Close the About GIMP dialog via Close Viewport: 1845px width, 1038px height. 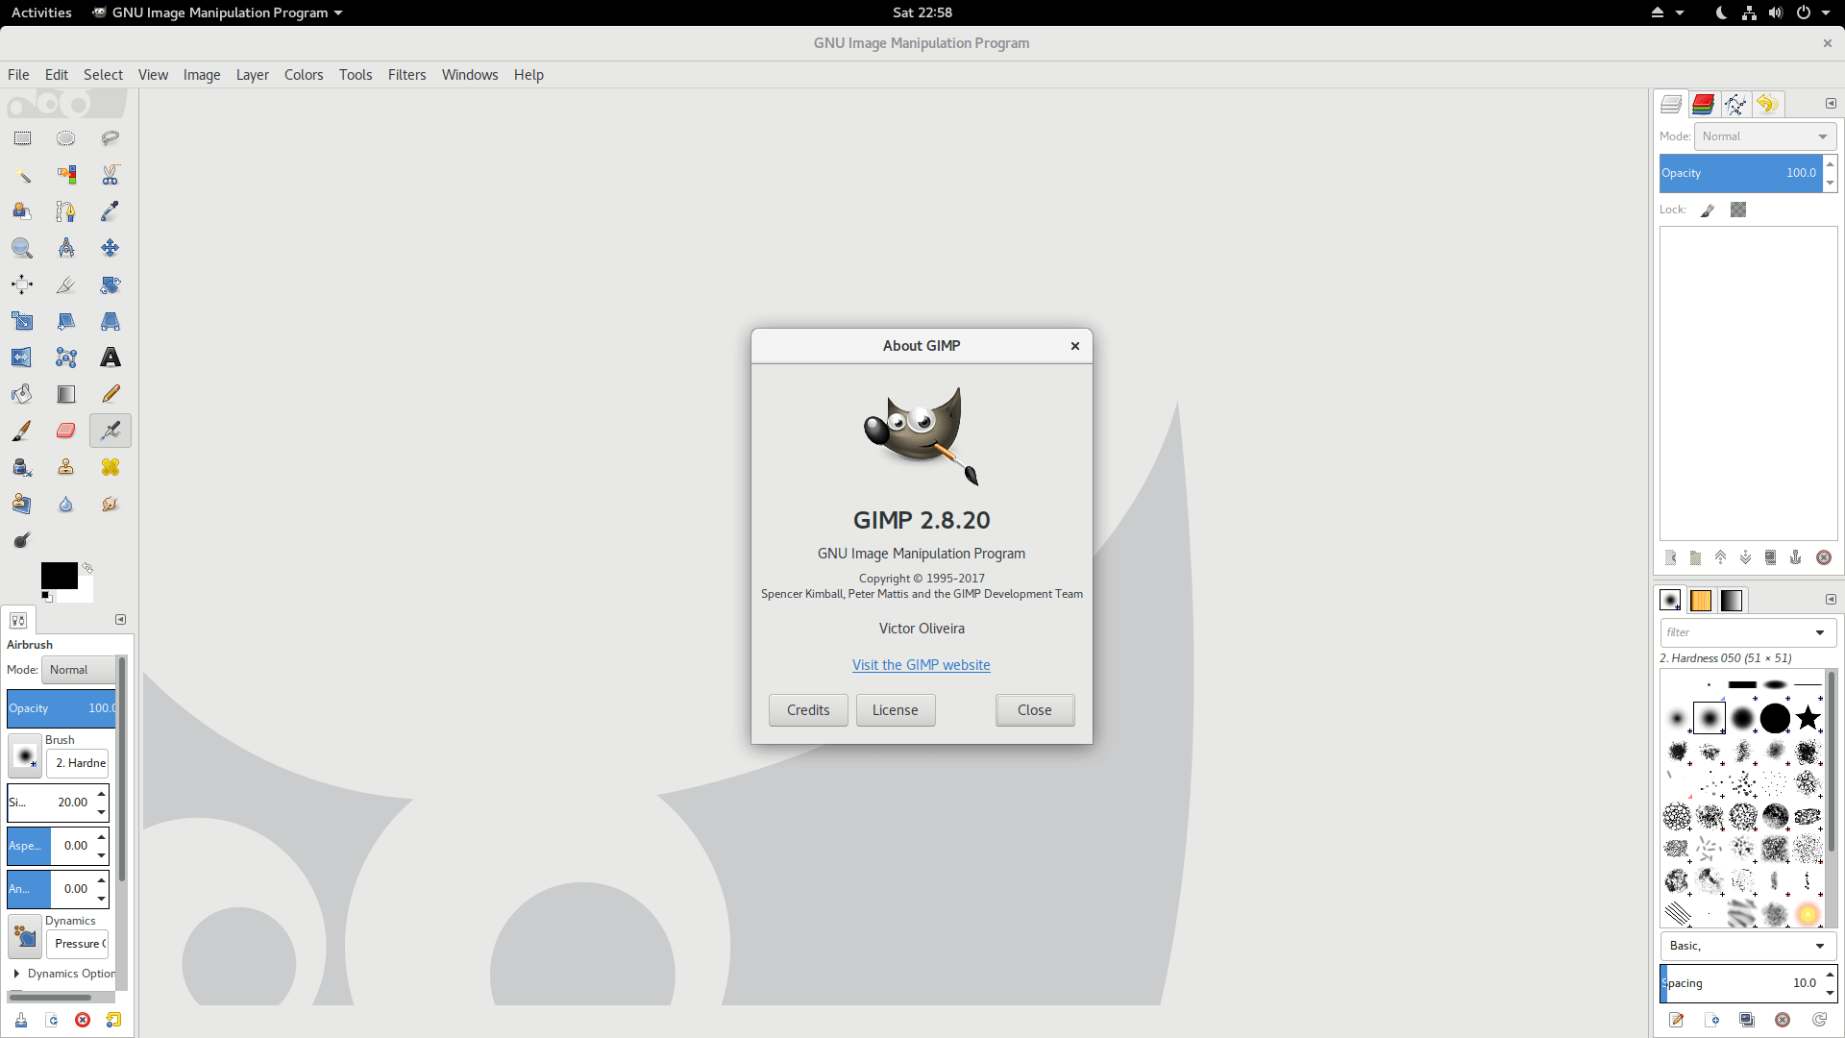[1035, 710]
